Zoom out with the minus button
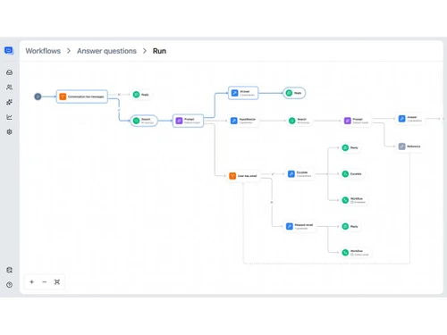Viewport: 447px width, 335px height. [45, 281]
